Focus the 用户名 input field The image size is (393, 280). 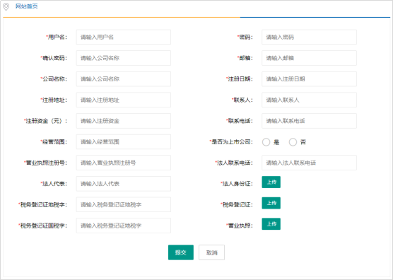coord(124,37)
